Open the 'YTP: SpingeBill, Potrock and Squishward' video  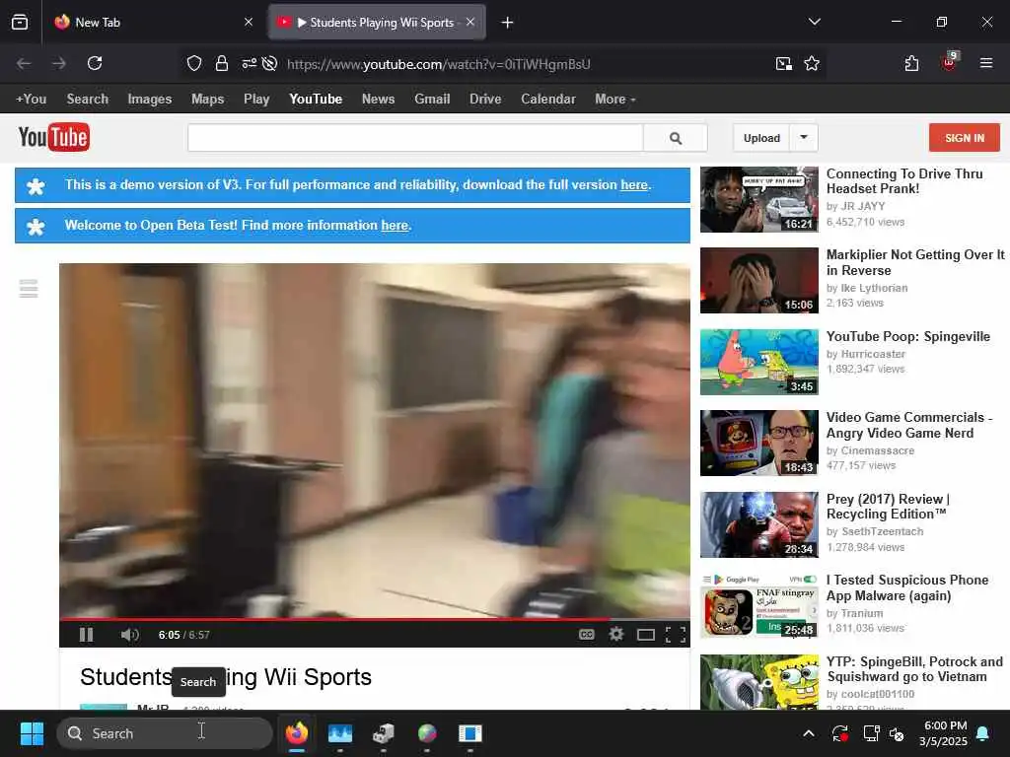pyautogui.click(x=914, y=669)
